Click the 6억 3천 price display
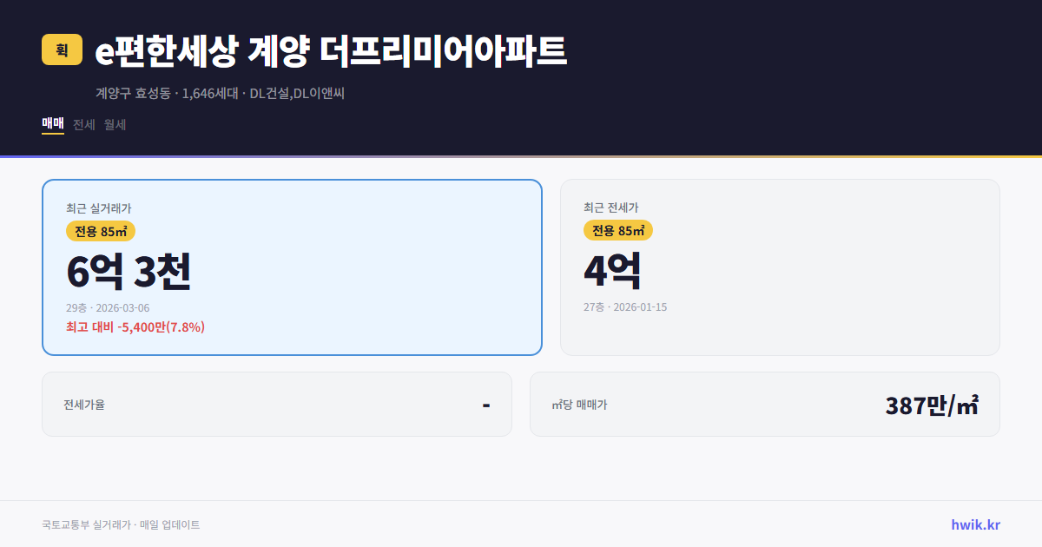This screenshot has width=1042, height=547. point(129,271)
